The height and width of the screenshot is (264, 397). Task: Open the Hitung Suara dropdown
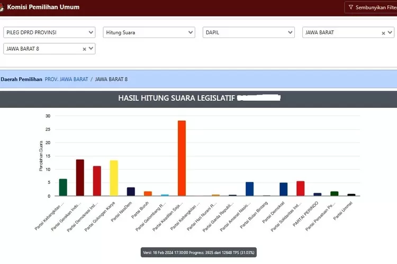149,32
